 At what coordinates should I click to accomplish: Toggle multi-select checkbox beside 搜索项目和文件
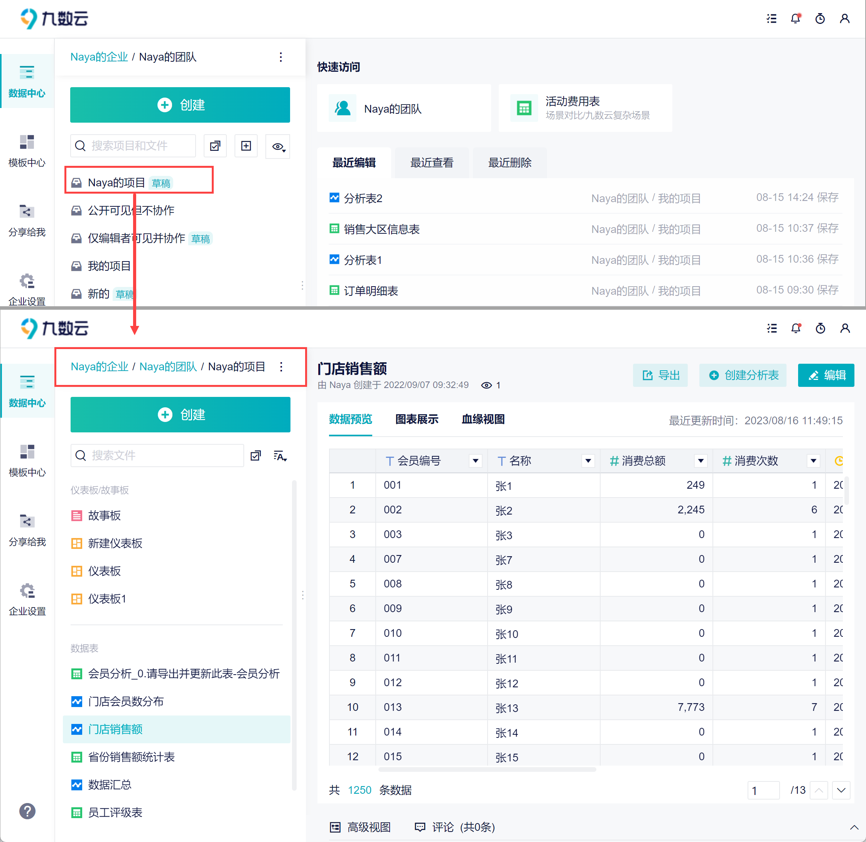215,146
